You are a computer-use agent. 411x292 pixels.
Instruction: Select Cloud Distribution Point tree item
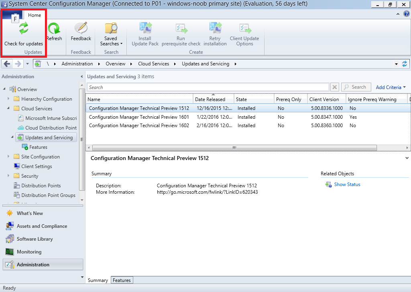pos(47,128)
